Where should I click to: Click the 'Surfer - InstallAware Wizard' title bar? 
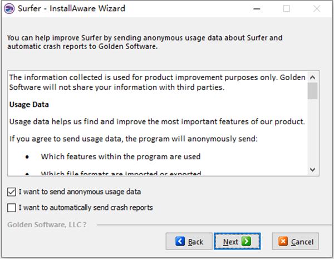click(x=72, y=8)
